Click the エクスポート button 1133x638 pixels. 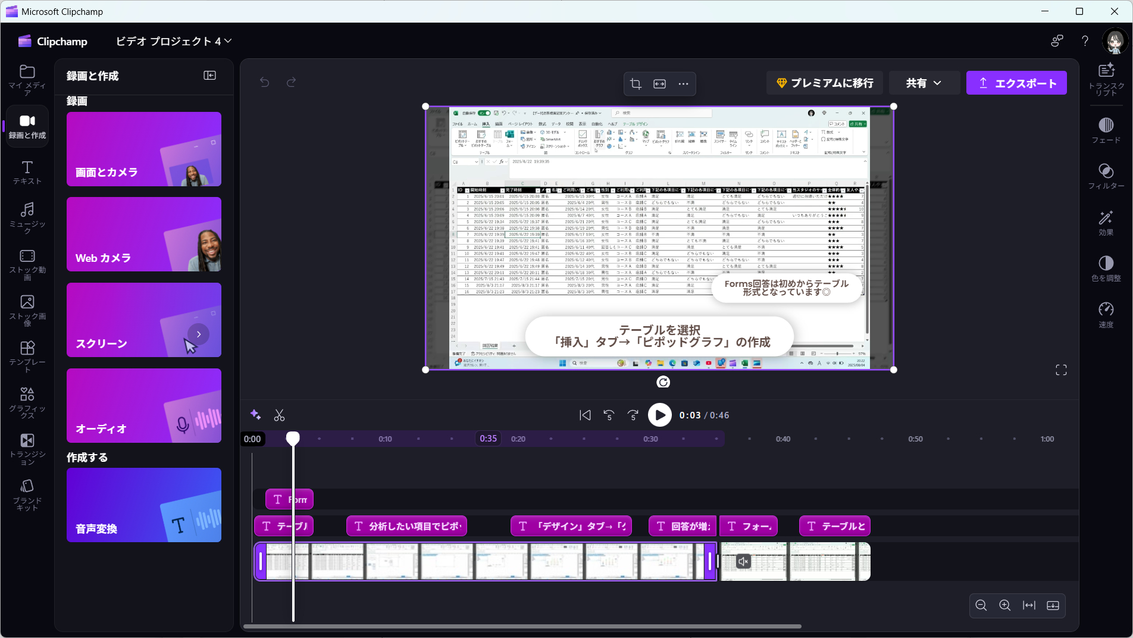pyautogui.click(x=1016, y=83)
